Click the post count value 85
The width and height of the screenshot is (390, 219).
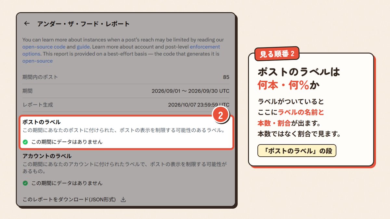pos(226,77)
